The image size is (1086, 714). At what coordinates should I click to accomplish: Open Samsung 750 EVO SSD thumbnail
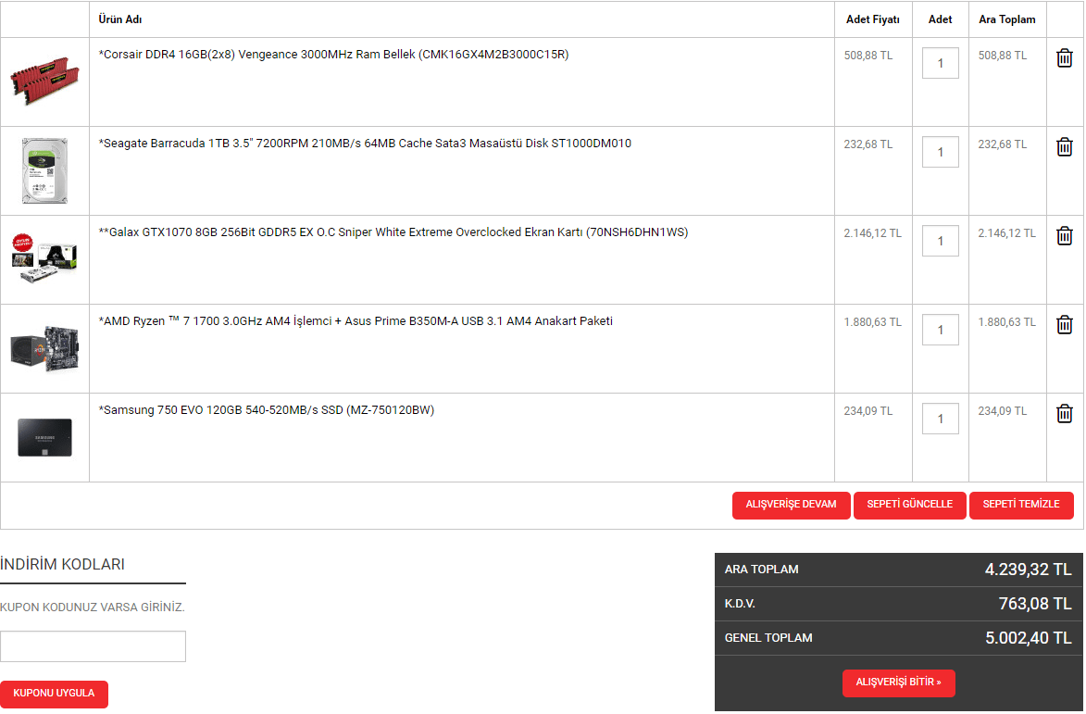pyautogui.click(x=45, y=437)
